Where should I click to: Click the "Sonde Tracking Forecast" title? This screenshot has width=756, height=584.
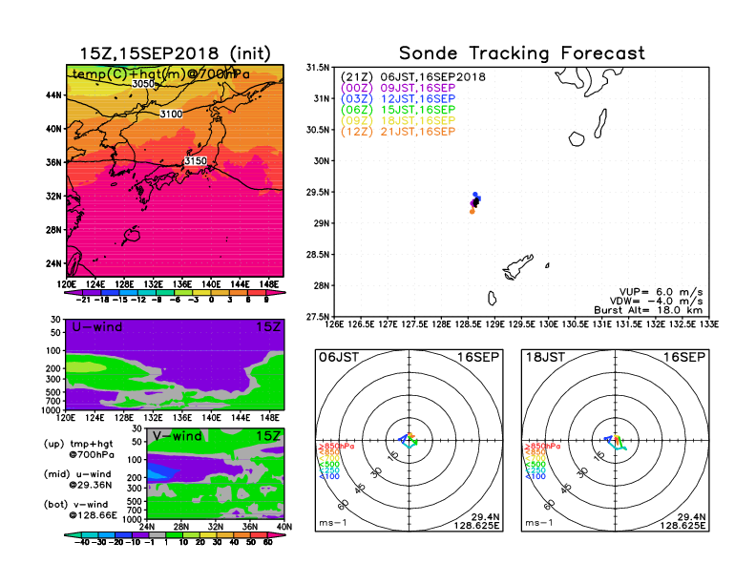(x=522, y=53)
